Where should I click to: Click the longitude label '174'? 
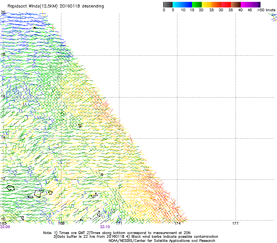(177, 224)
